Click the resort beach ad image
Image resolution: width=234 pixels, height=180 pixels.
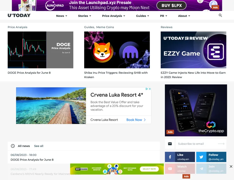(x=51, y=106)
